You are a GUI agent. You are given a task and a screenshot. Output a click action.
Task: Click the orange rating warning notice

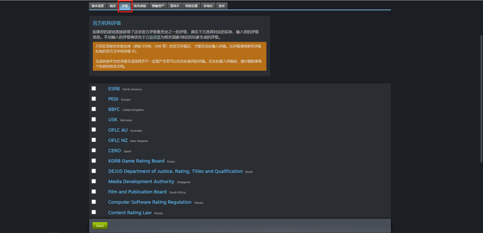180,56
